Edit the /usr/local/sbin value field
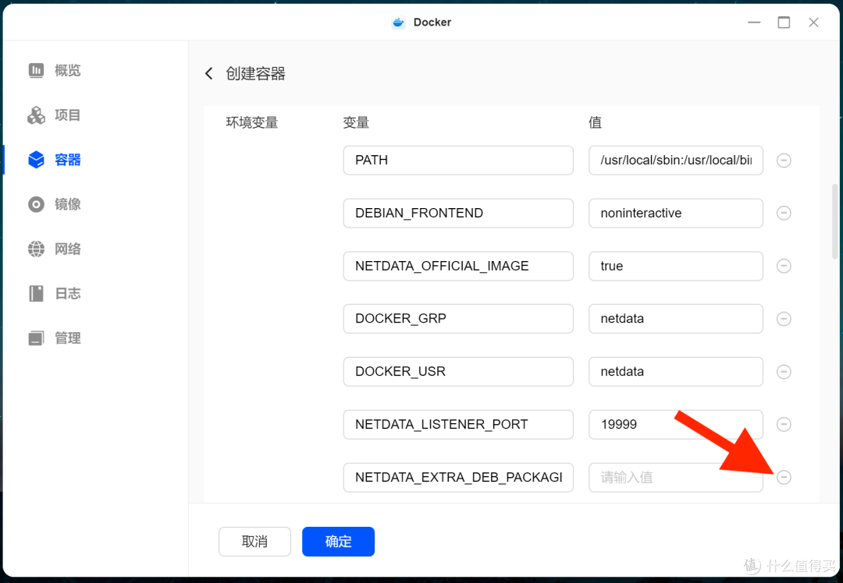 [x=676, y=160]
